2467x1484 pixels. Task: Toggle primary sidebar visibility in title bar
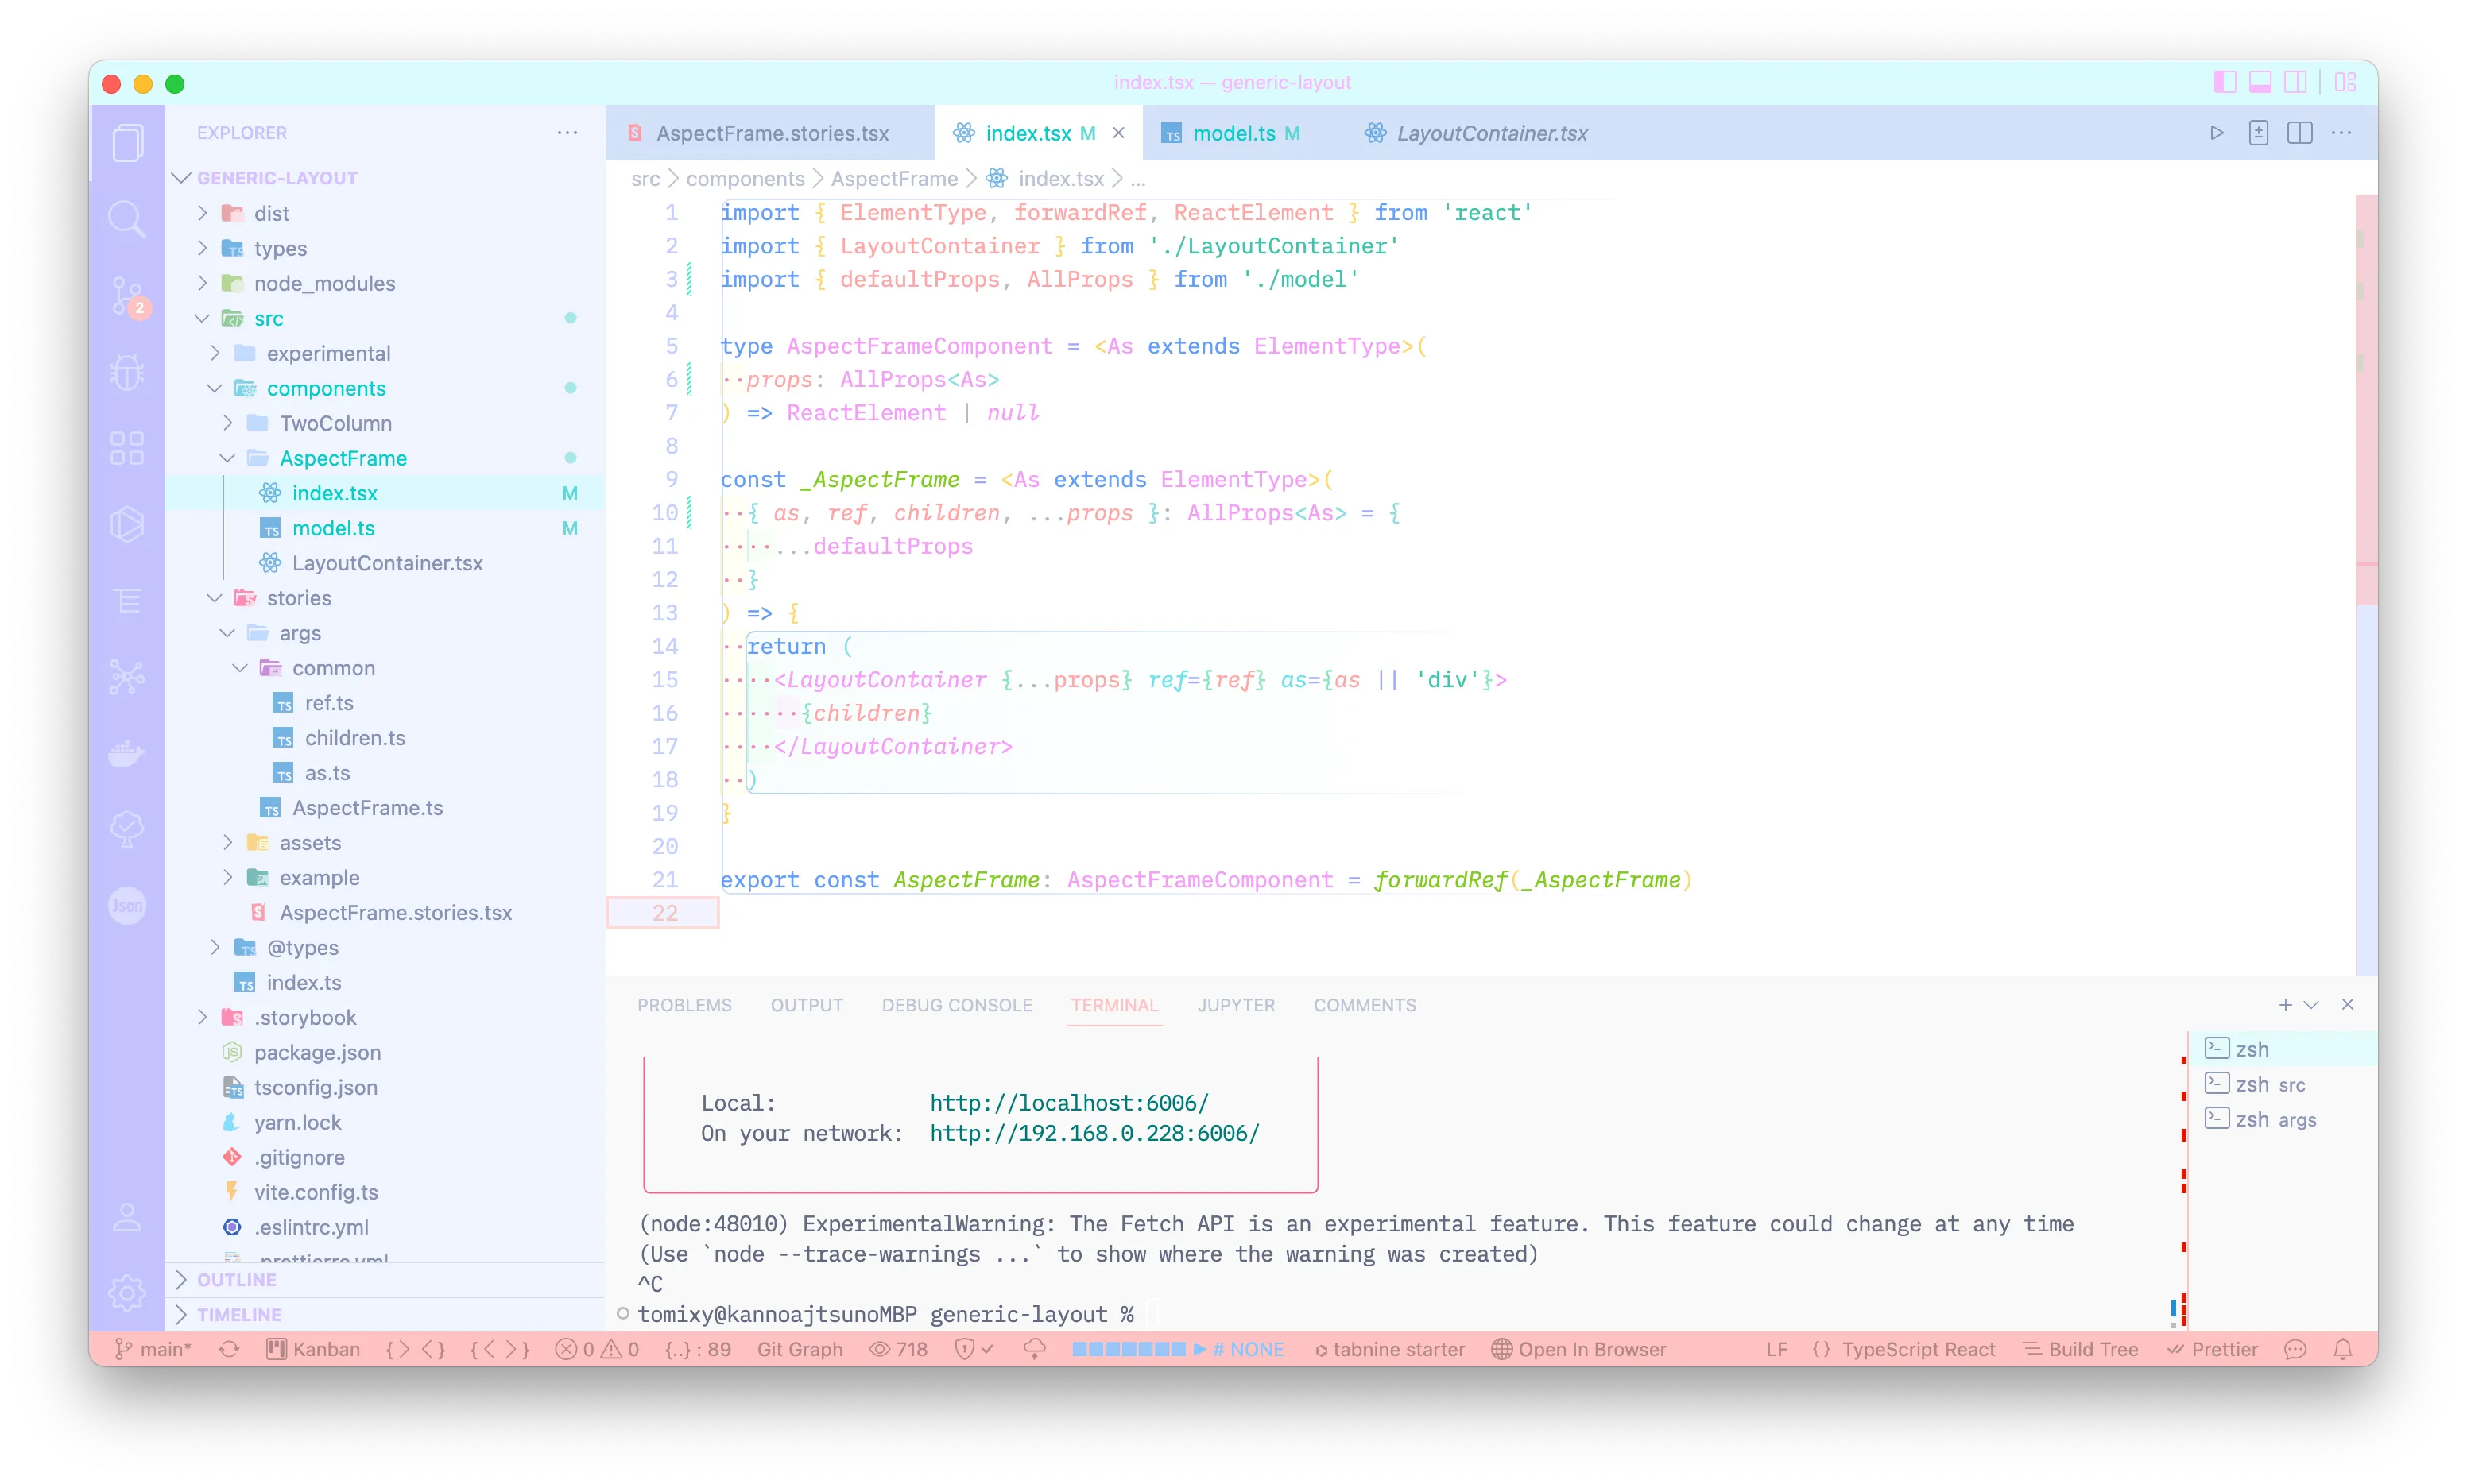2224,82
